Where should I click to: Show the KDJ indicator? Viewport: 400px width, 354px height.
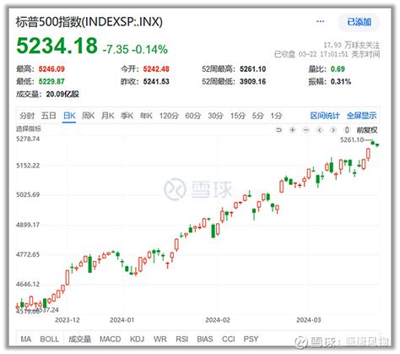point(137,339)
